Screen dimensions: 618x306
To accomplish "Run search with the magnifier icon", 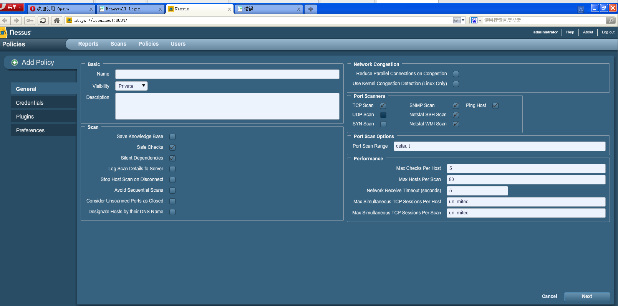I will coord(611,20).
